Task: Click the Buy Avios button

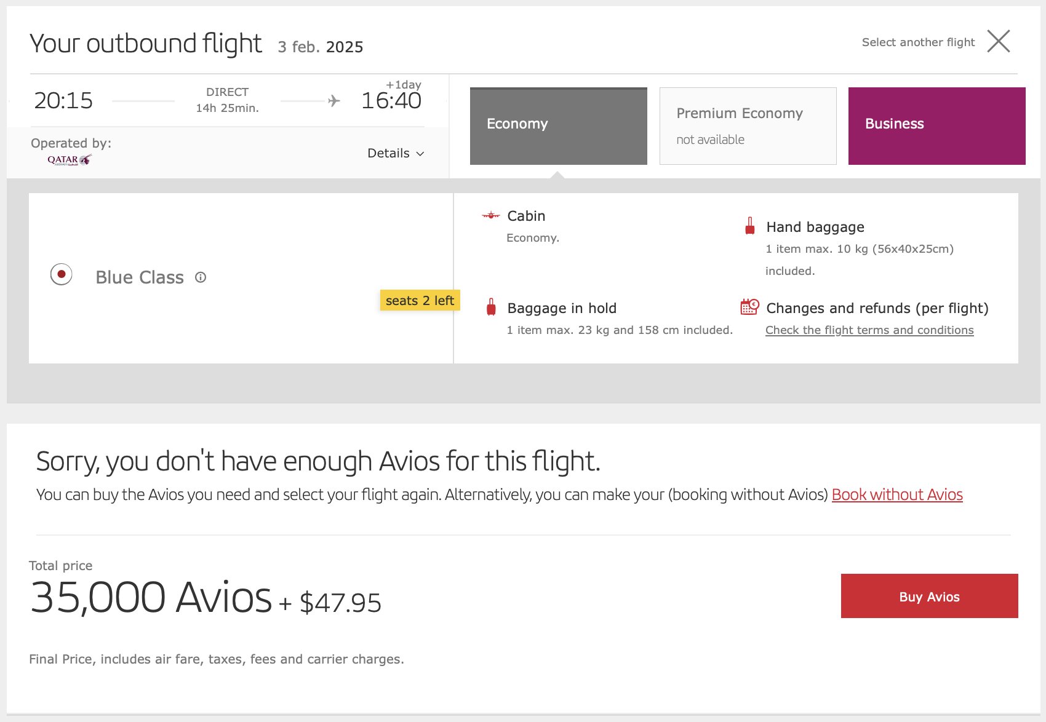Action: 930,596
